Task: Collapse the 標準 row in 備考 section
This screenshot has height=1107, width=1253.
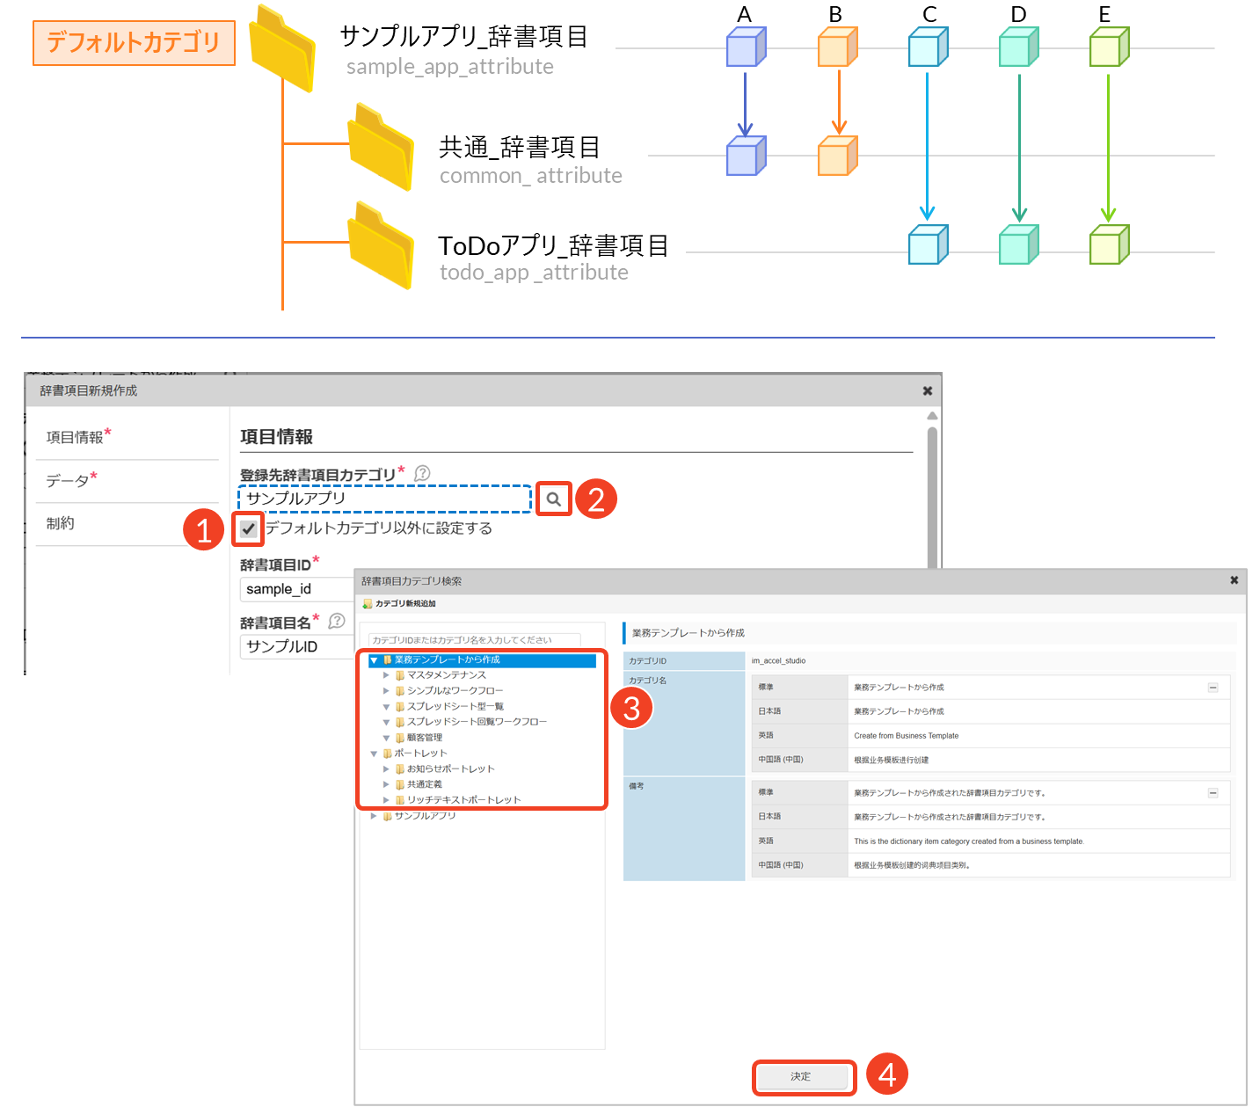Action: pos(1213,793)
